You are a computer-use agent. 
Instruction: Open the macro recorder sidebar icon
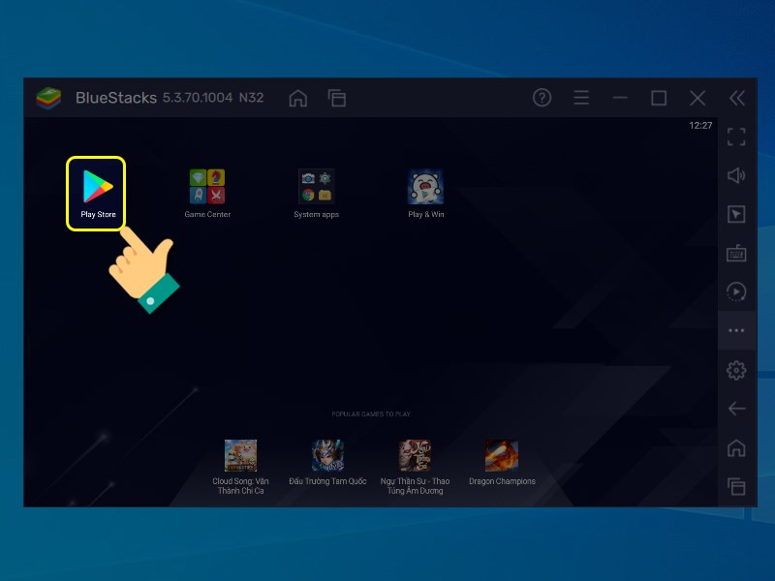(736, 291)
